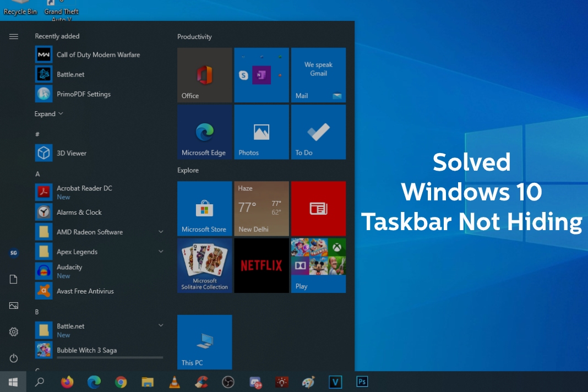Image resolution: width=588 pixels, height=392 pixels.
Task: Expand the Battle.net app group
Action: click(x=160, y=325)
